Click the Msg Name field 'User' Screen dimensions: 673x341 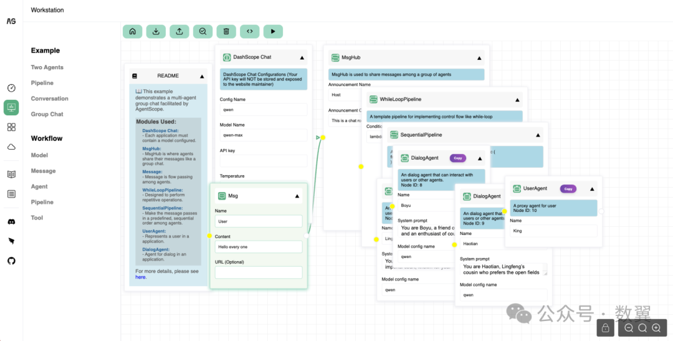pos(259,221)
